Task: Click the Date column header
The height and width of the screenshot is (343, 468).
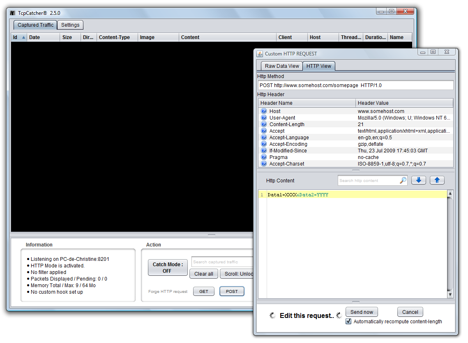Action: click(43, 37)
